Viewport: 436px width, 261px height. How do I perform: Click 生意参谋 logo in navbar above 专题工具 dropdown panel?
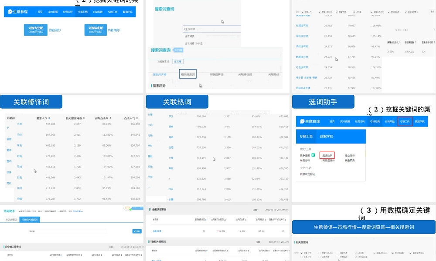pos(310,121)
